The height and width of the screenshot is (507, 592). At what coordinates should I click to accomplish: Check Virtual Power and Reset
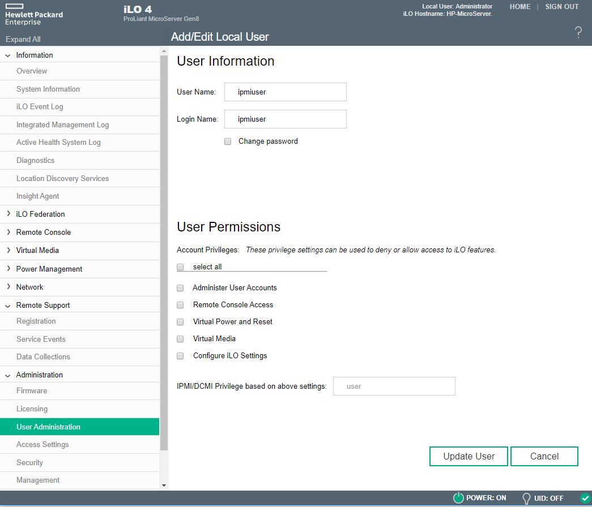point(181,322)
